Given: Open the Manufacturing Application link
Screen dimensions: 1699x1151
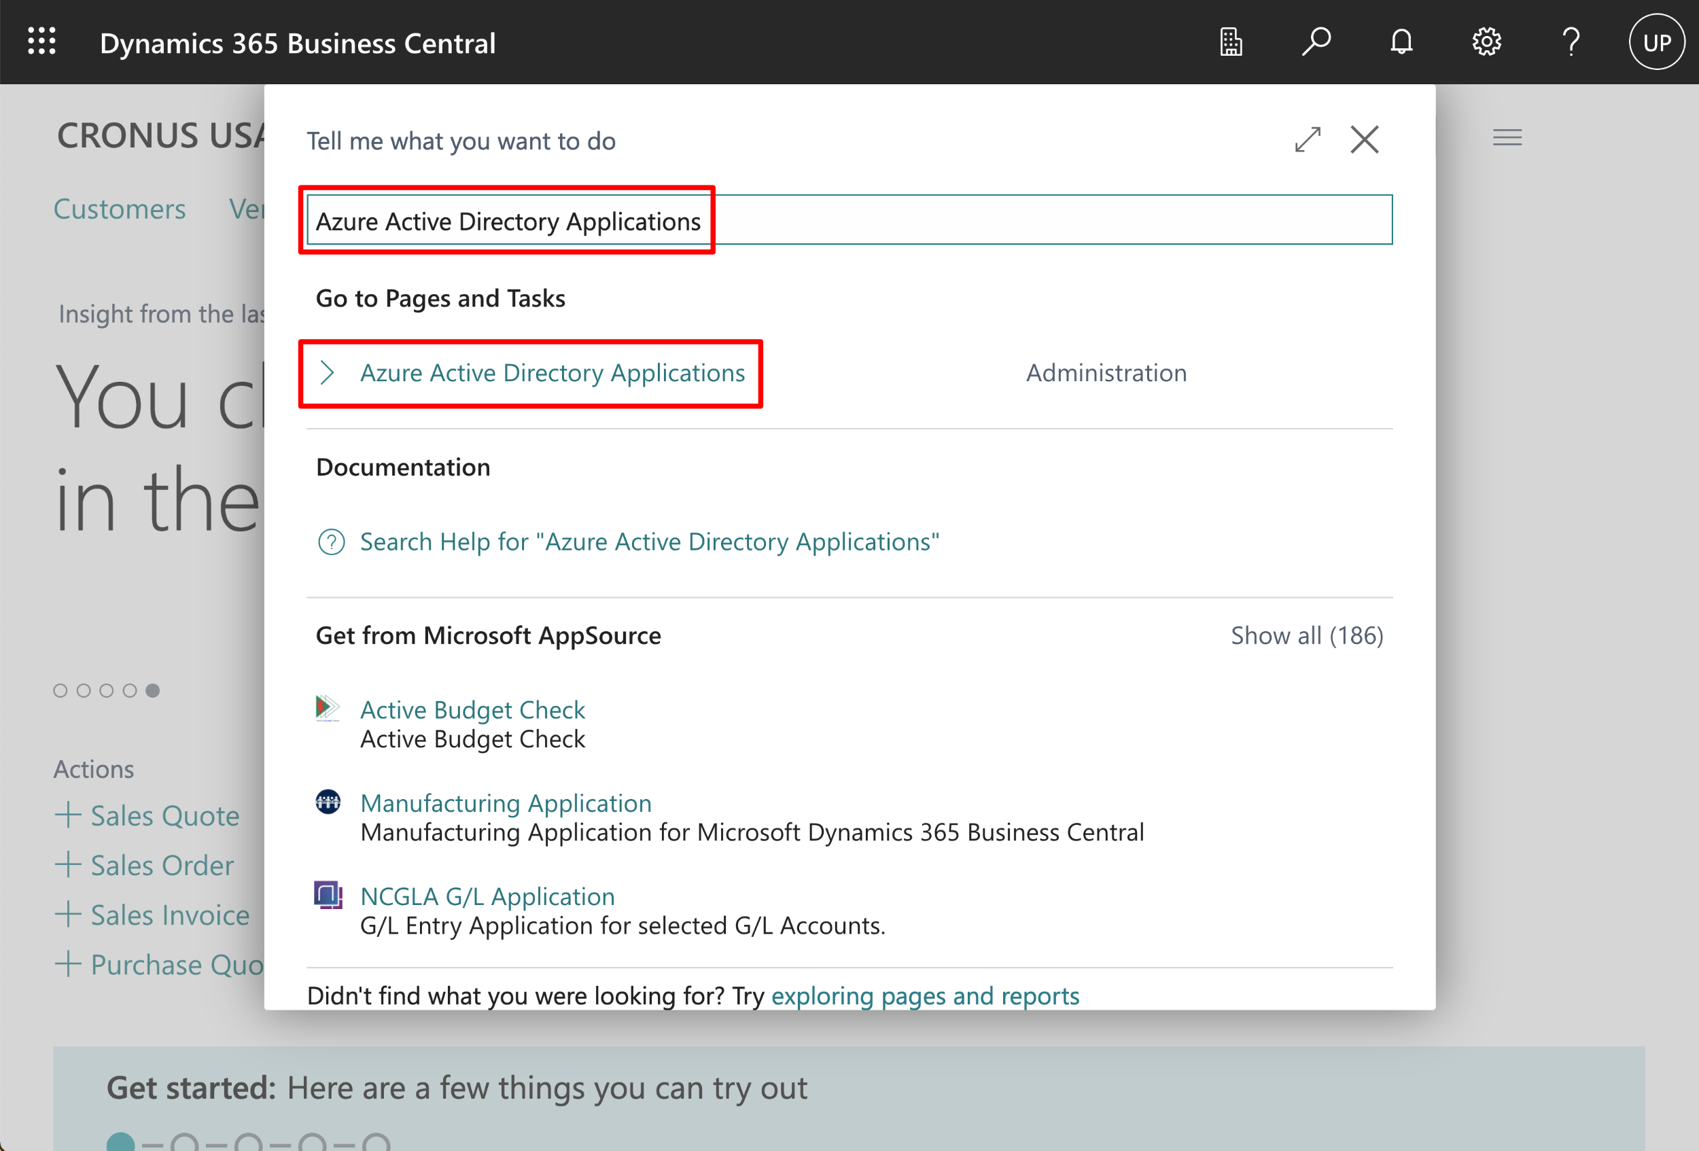Looking at the screenshot, I should point(506,803).
